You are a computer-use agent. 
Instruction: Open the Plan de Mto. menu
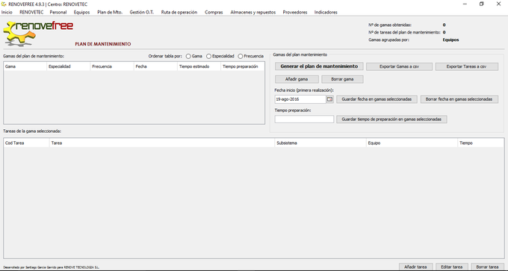[110, 12]
